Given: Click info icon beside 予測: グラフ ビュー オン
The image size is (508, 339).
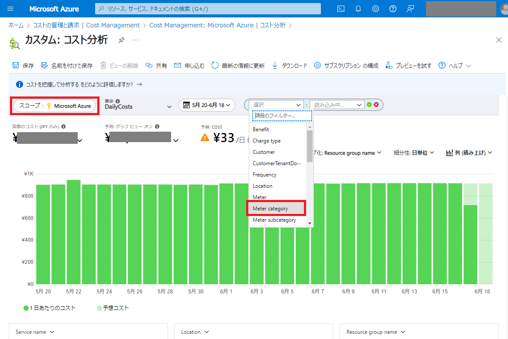Looking at the screenshot, I should coord(157,126).
